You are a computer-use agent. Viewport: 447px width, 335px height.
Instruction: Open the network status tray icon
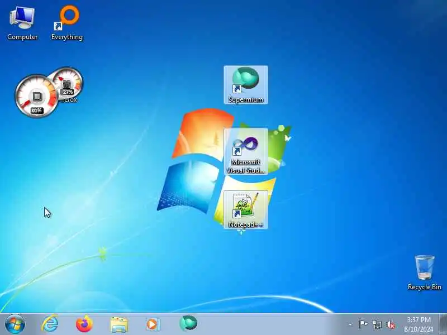[377, 324]
